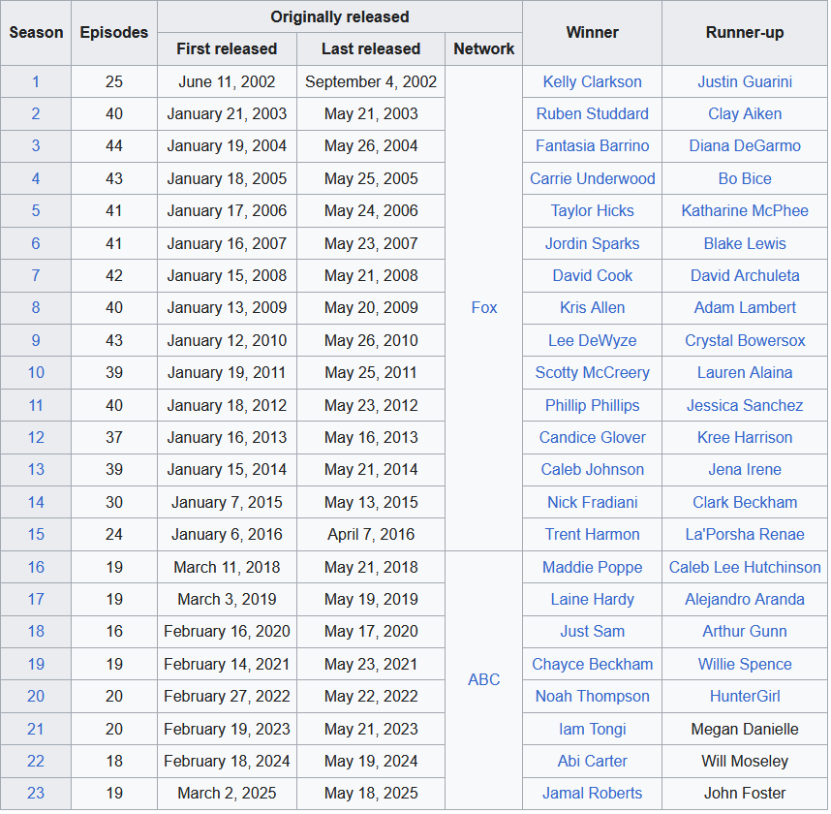Open the Iam Tongi link
The height and width of the screenshot is (814, 831).
[x=592, y=729]
